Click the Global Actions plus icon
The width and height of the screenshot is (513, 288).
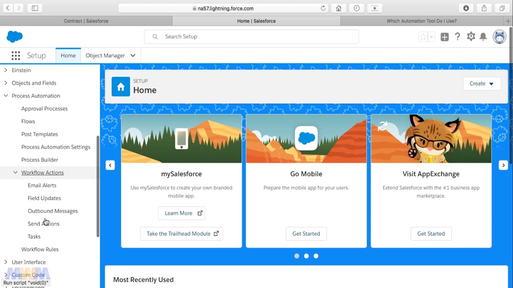tap(444, 37)
